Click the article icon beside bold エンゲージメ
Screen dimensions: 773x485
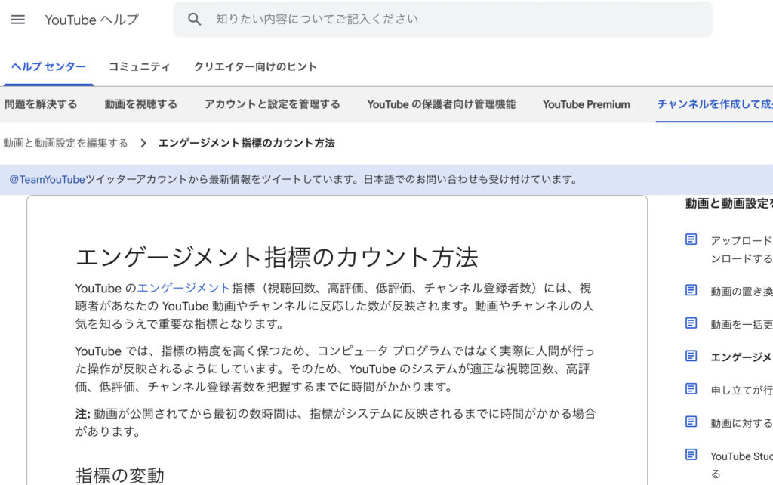pos(691,357)
